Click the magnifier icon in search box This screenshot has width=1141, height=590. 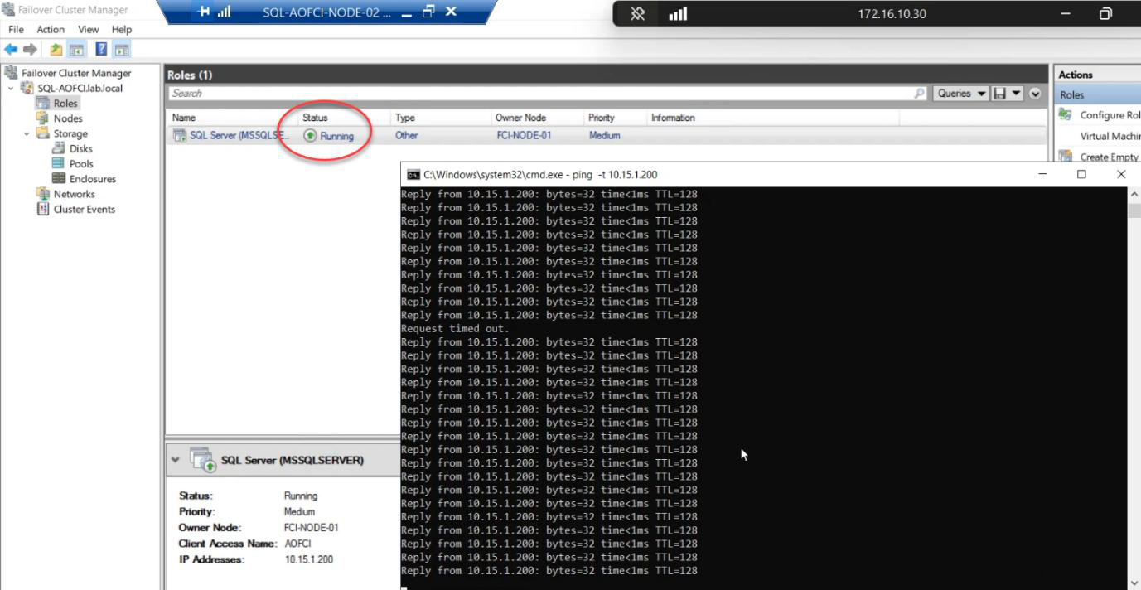click(x=920, y=94)
